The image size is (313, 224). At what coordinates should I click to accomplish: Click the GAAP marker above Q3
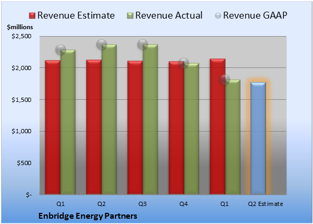(x=143, y=45)
